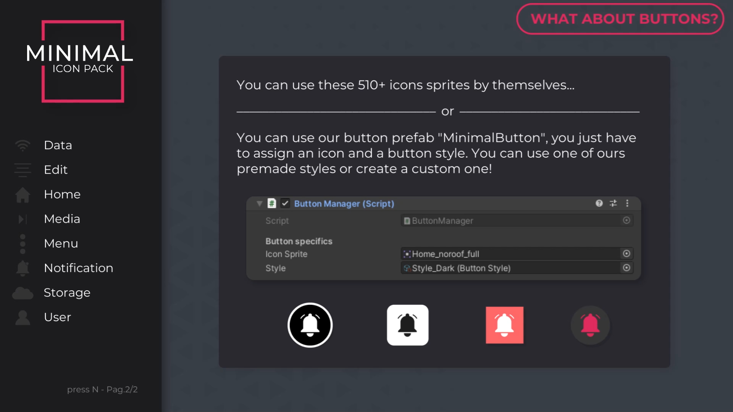Click the 'Icon Sprite' label
This screenshot has height=412, width=733.
click(x=286, y=254)
